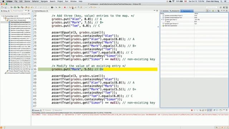The image size is (229, 129).
Task: Minimize the editor area
Action: [x=155, y=11]
